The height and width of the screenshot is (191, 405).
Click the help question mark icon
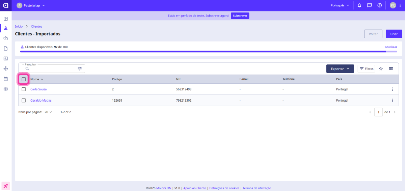tap(379, 5)
